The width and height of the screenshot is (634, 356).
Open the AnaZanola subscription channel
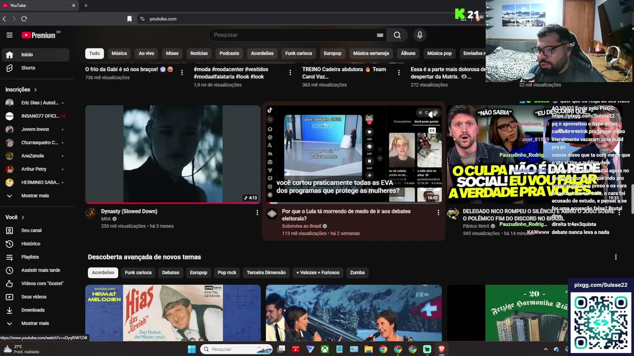coord(35,156)
